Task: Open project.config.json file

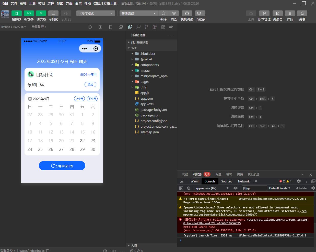Action: tap(152, 121)
